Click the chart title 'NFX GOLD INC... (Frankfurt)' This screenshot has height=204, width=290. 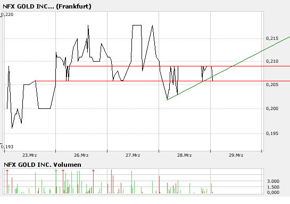point(47,6)
